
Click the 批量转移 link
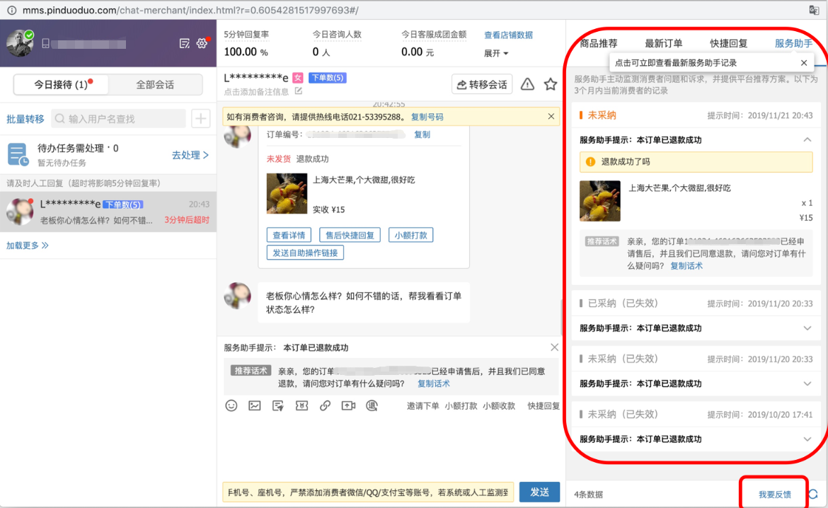(x=25, y=119)
